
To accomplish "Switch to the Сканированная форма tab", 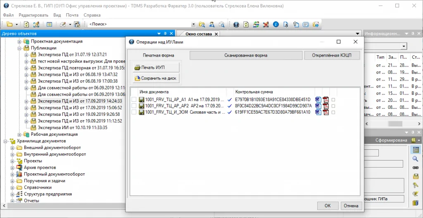I will [x=246, y=55].
